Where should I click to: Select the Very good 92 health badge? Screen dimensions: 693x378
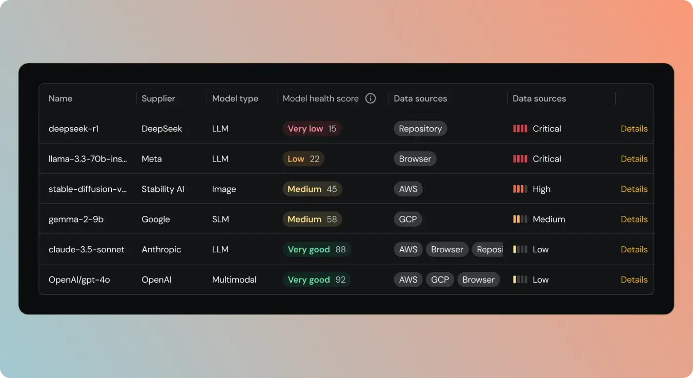point(316,280)
